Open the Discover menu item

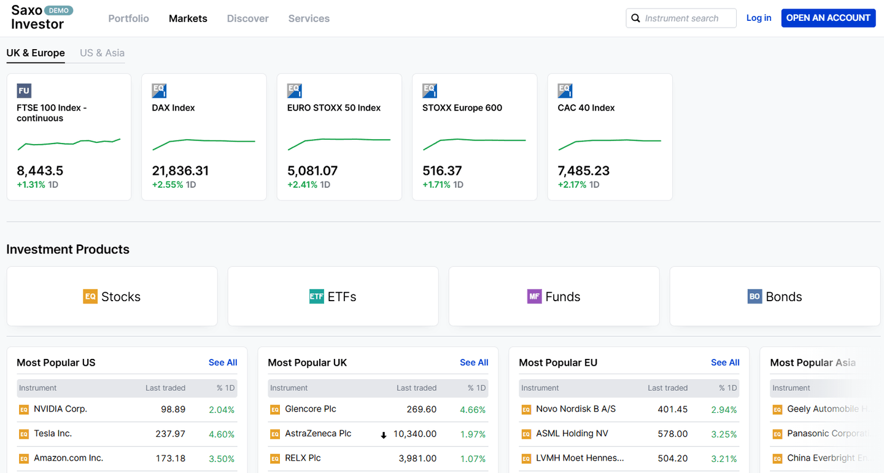click(x=248, y=18)
